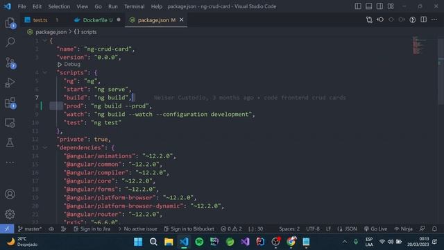Collapse the scripts block fold arrow

pyautogui.click(x=44, y=72)
